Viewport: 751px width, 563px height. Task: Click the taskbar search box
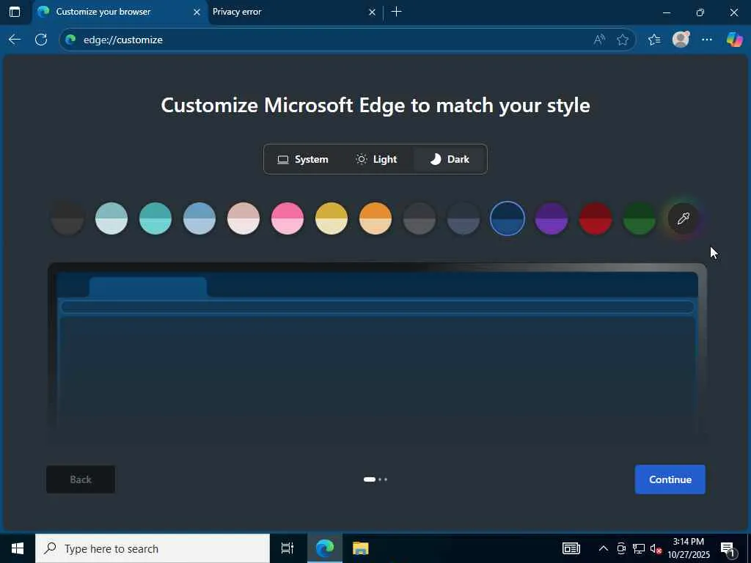[x=153, y=548]
